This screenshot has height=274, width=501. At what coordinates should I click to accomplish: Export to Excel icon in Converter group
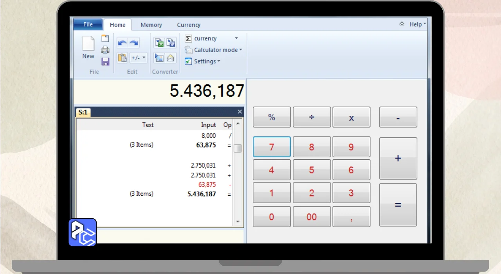(x=159, y=43)
